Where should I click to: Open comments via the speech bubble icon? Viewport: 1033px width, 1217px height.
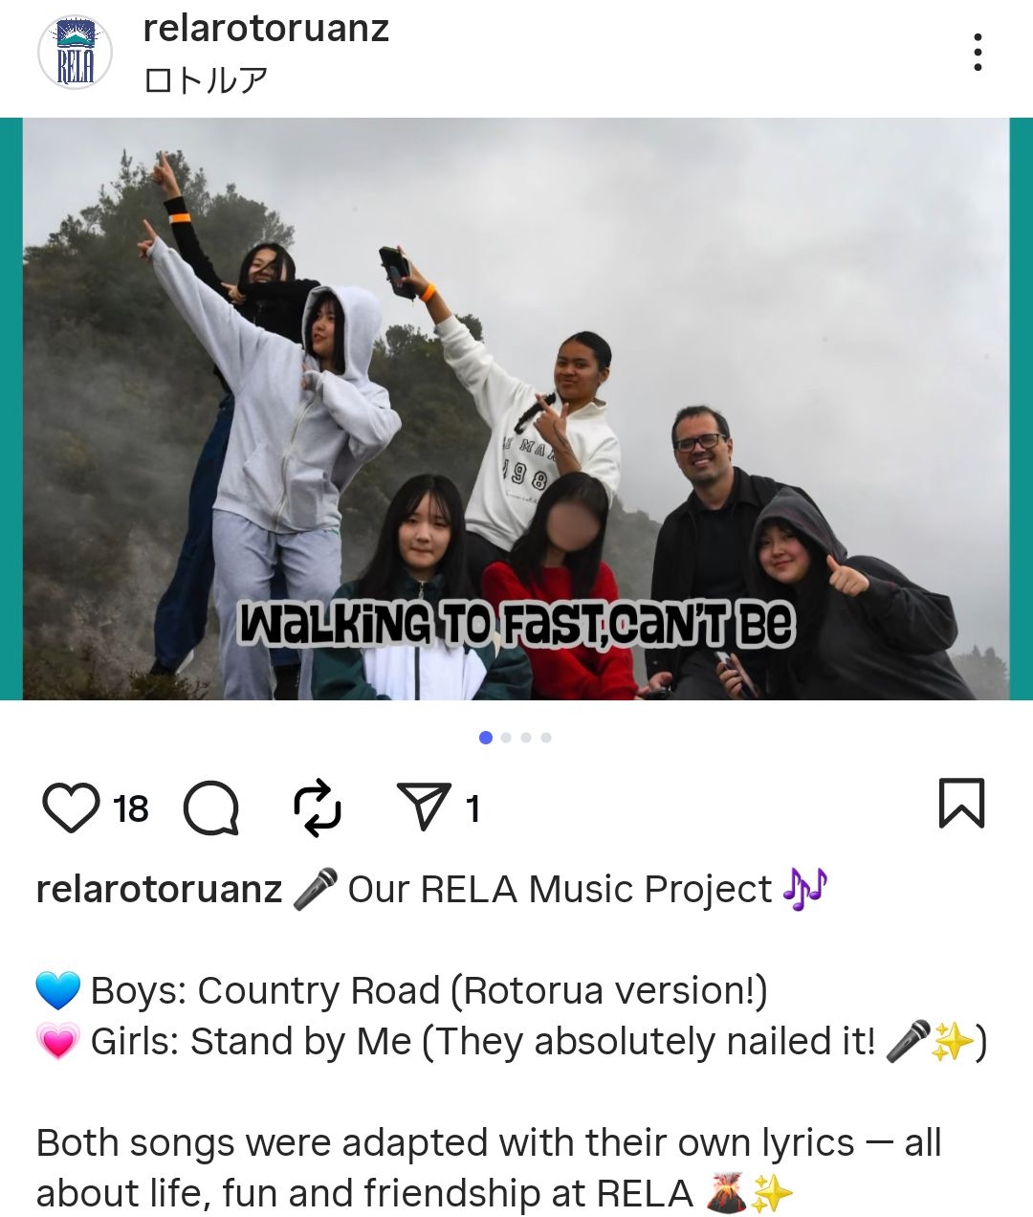point(210,808)
